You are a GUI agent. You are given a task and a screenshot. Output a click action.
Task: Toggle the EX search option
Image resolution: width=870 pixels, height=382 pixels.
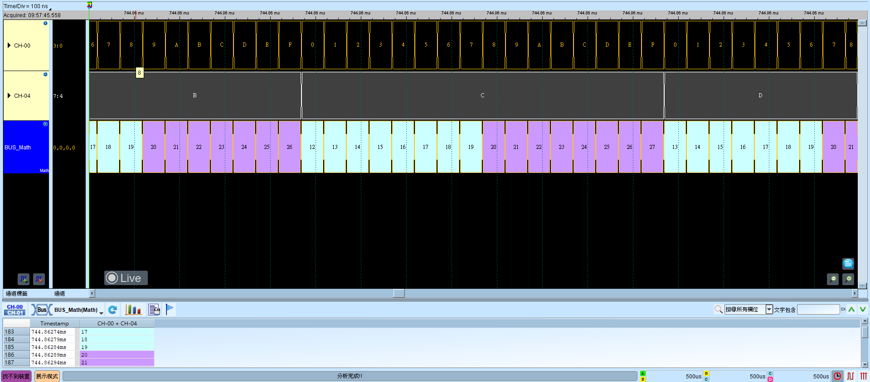point(843,310)
